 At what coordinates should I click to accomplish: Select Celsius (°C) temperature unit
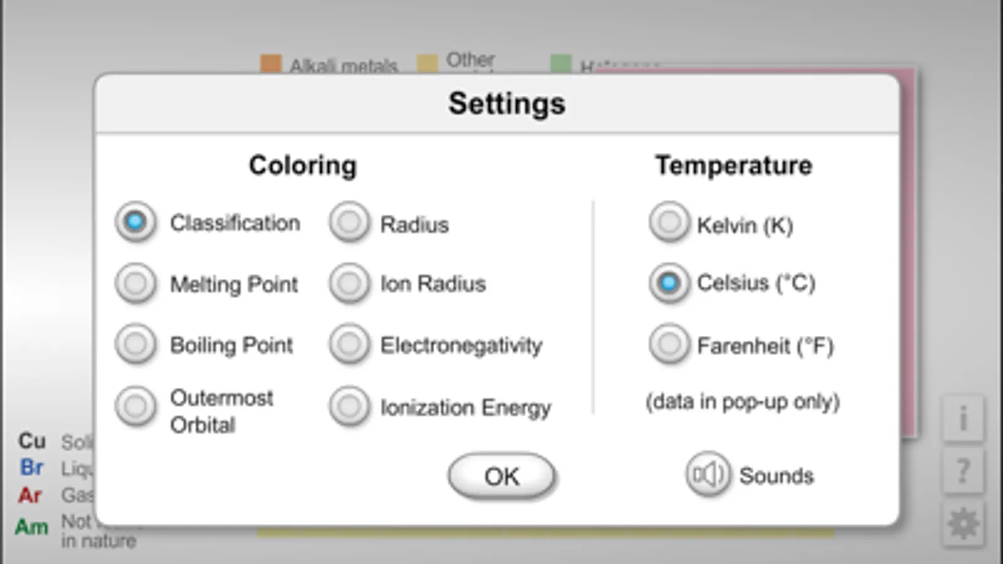[669, 283]
